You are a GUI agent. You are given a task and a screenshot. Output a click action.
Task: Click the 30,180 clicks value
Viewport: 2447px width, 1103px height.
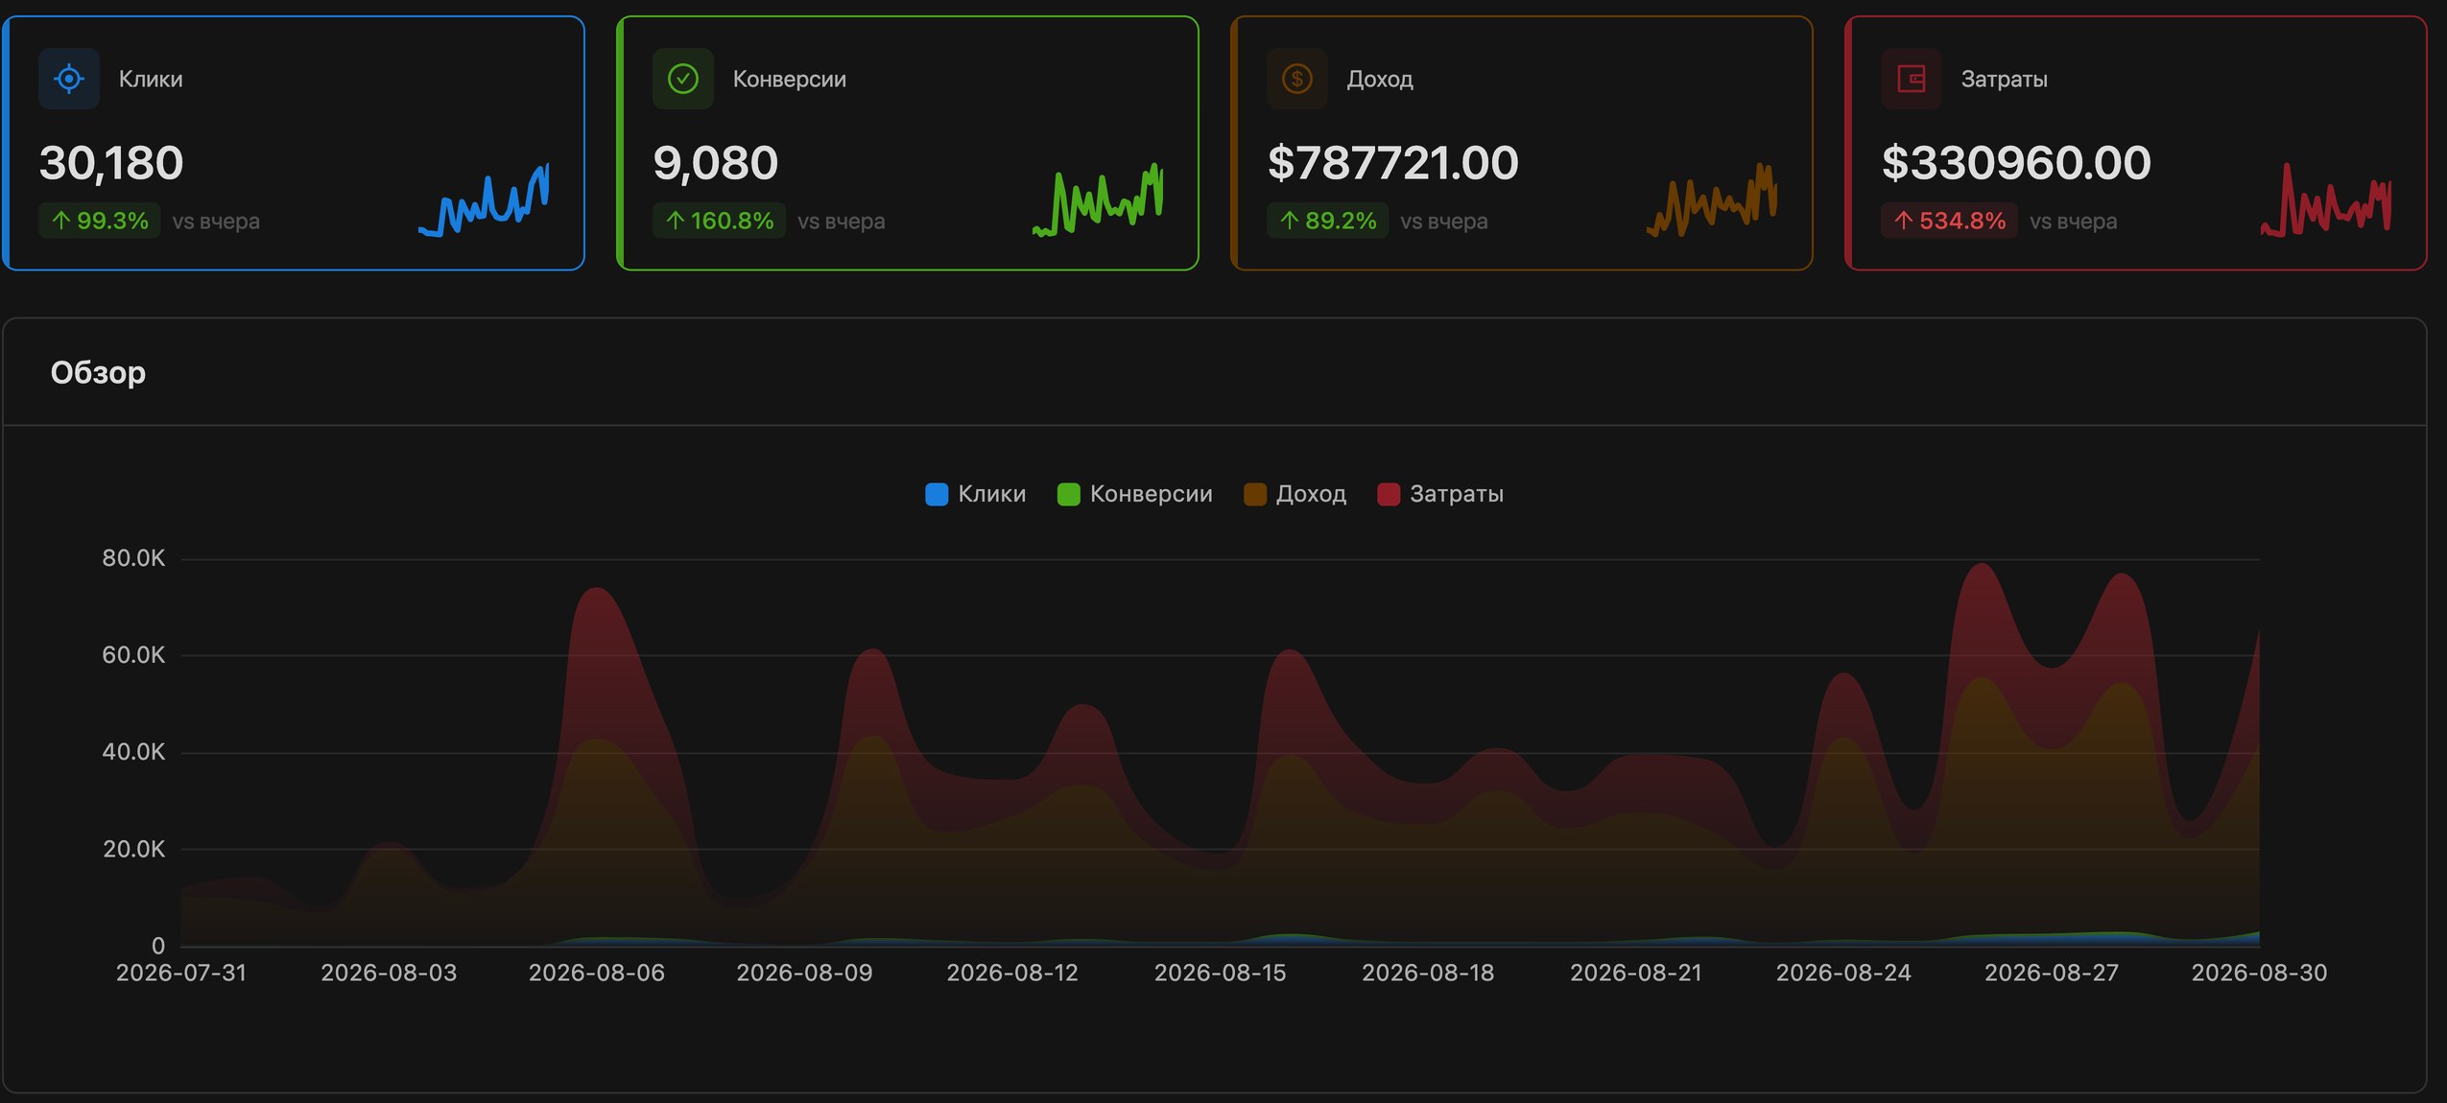click(111, 163)
